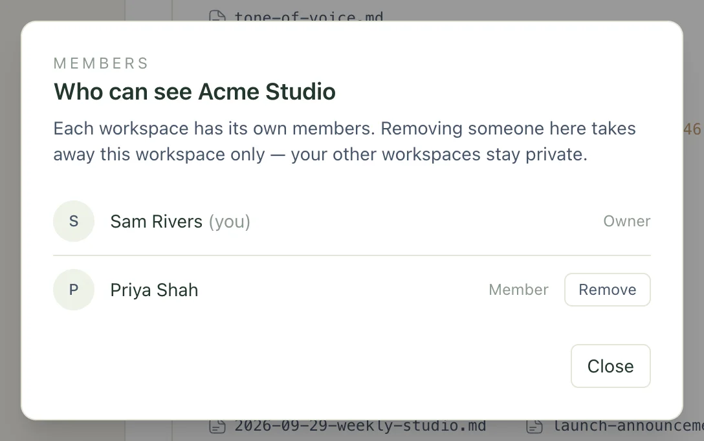Close the Members dialog
704x441 pixels.
point(610,366)
